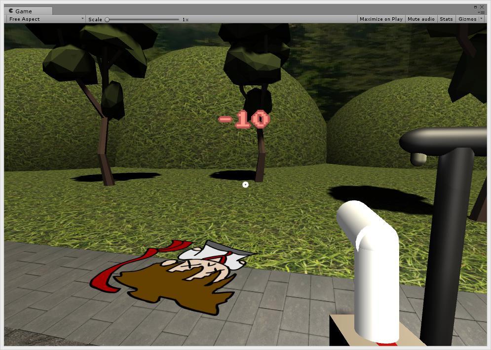Click the 1x scale value label
491x350 pixels.
[185, 20]
